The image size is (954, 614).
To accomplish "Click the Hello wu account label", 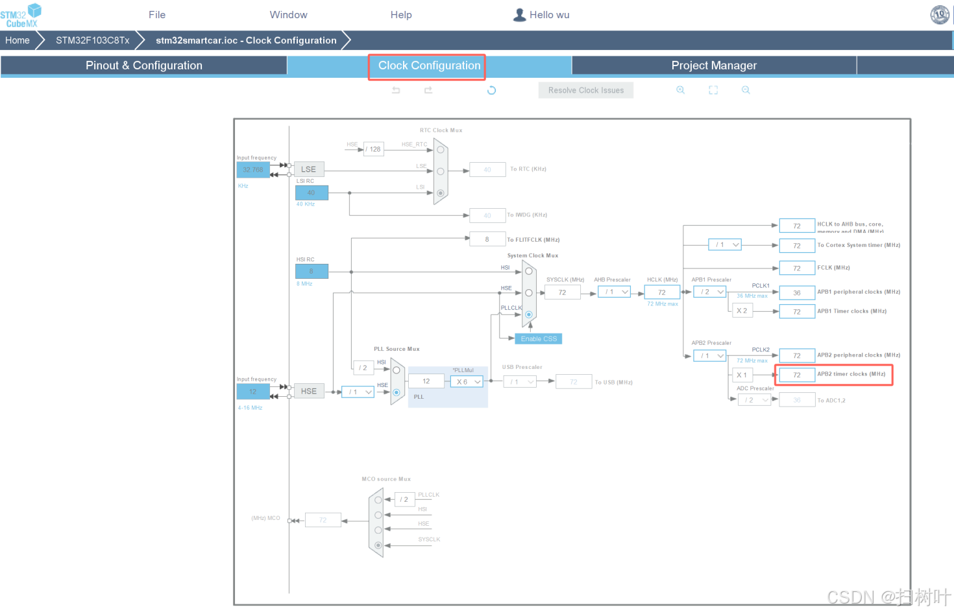I will tap(549, 15).
